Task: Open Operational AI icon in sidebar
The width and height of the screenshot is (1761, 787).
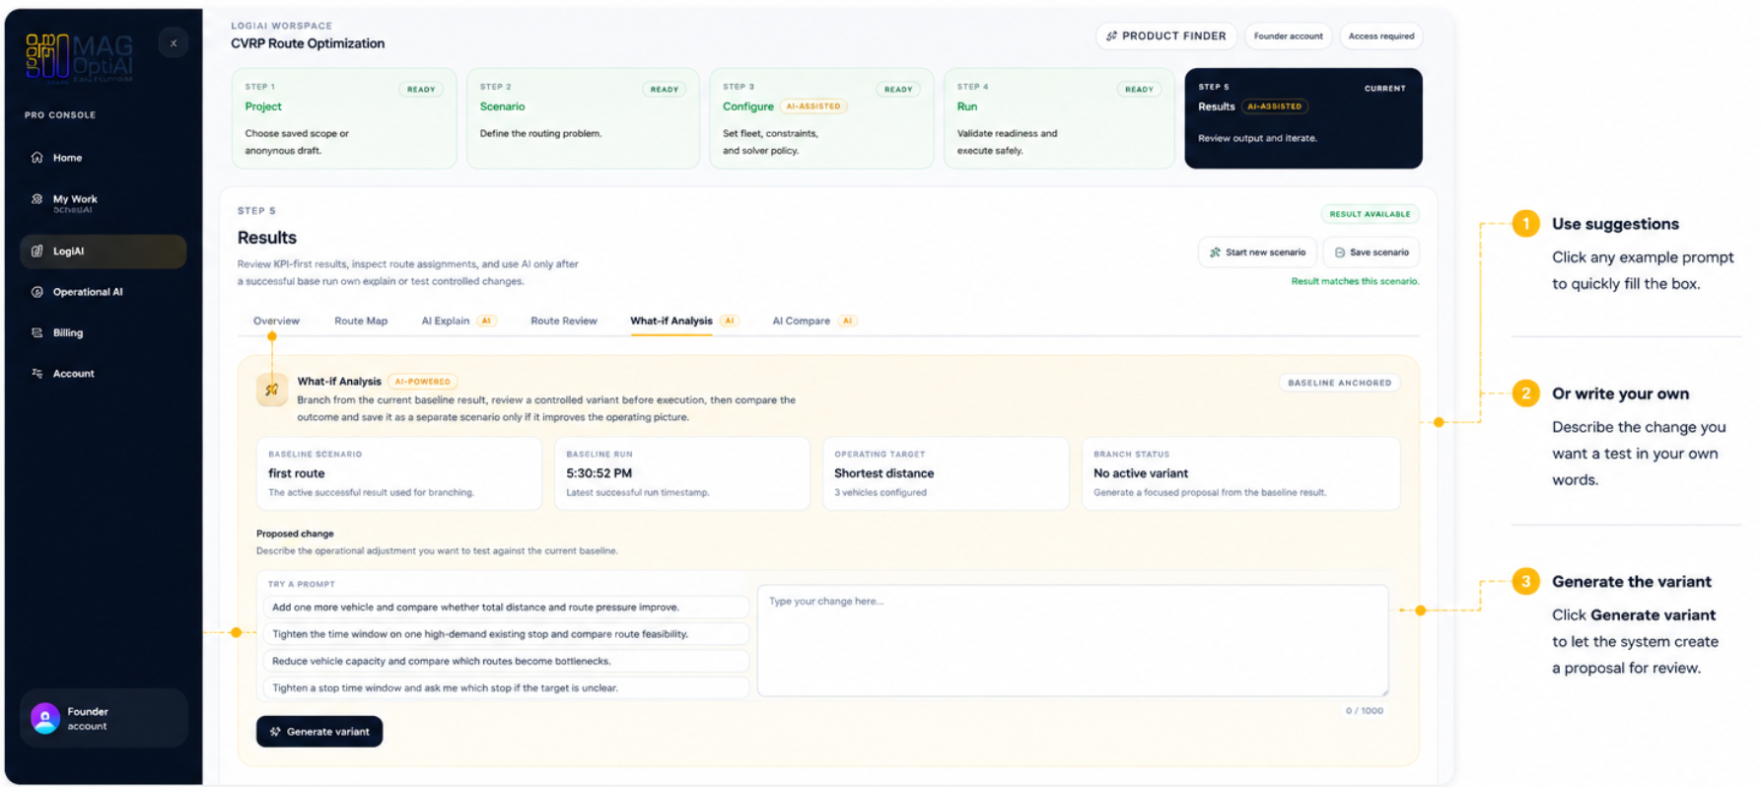Action: tap(36, 292)
